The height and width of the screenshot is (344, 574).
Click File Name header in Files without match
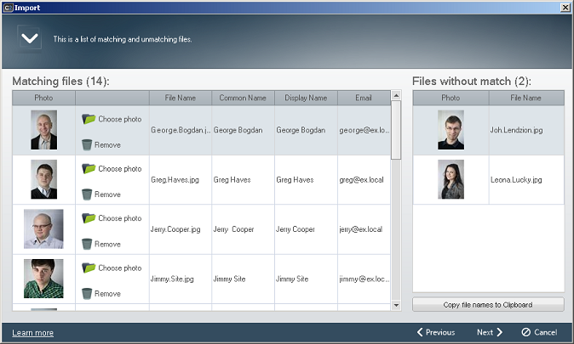click(526, 98)
